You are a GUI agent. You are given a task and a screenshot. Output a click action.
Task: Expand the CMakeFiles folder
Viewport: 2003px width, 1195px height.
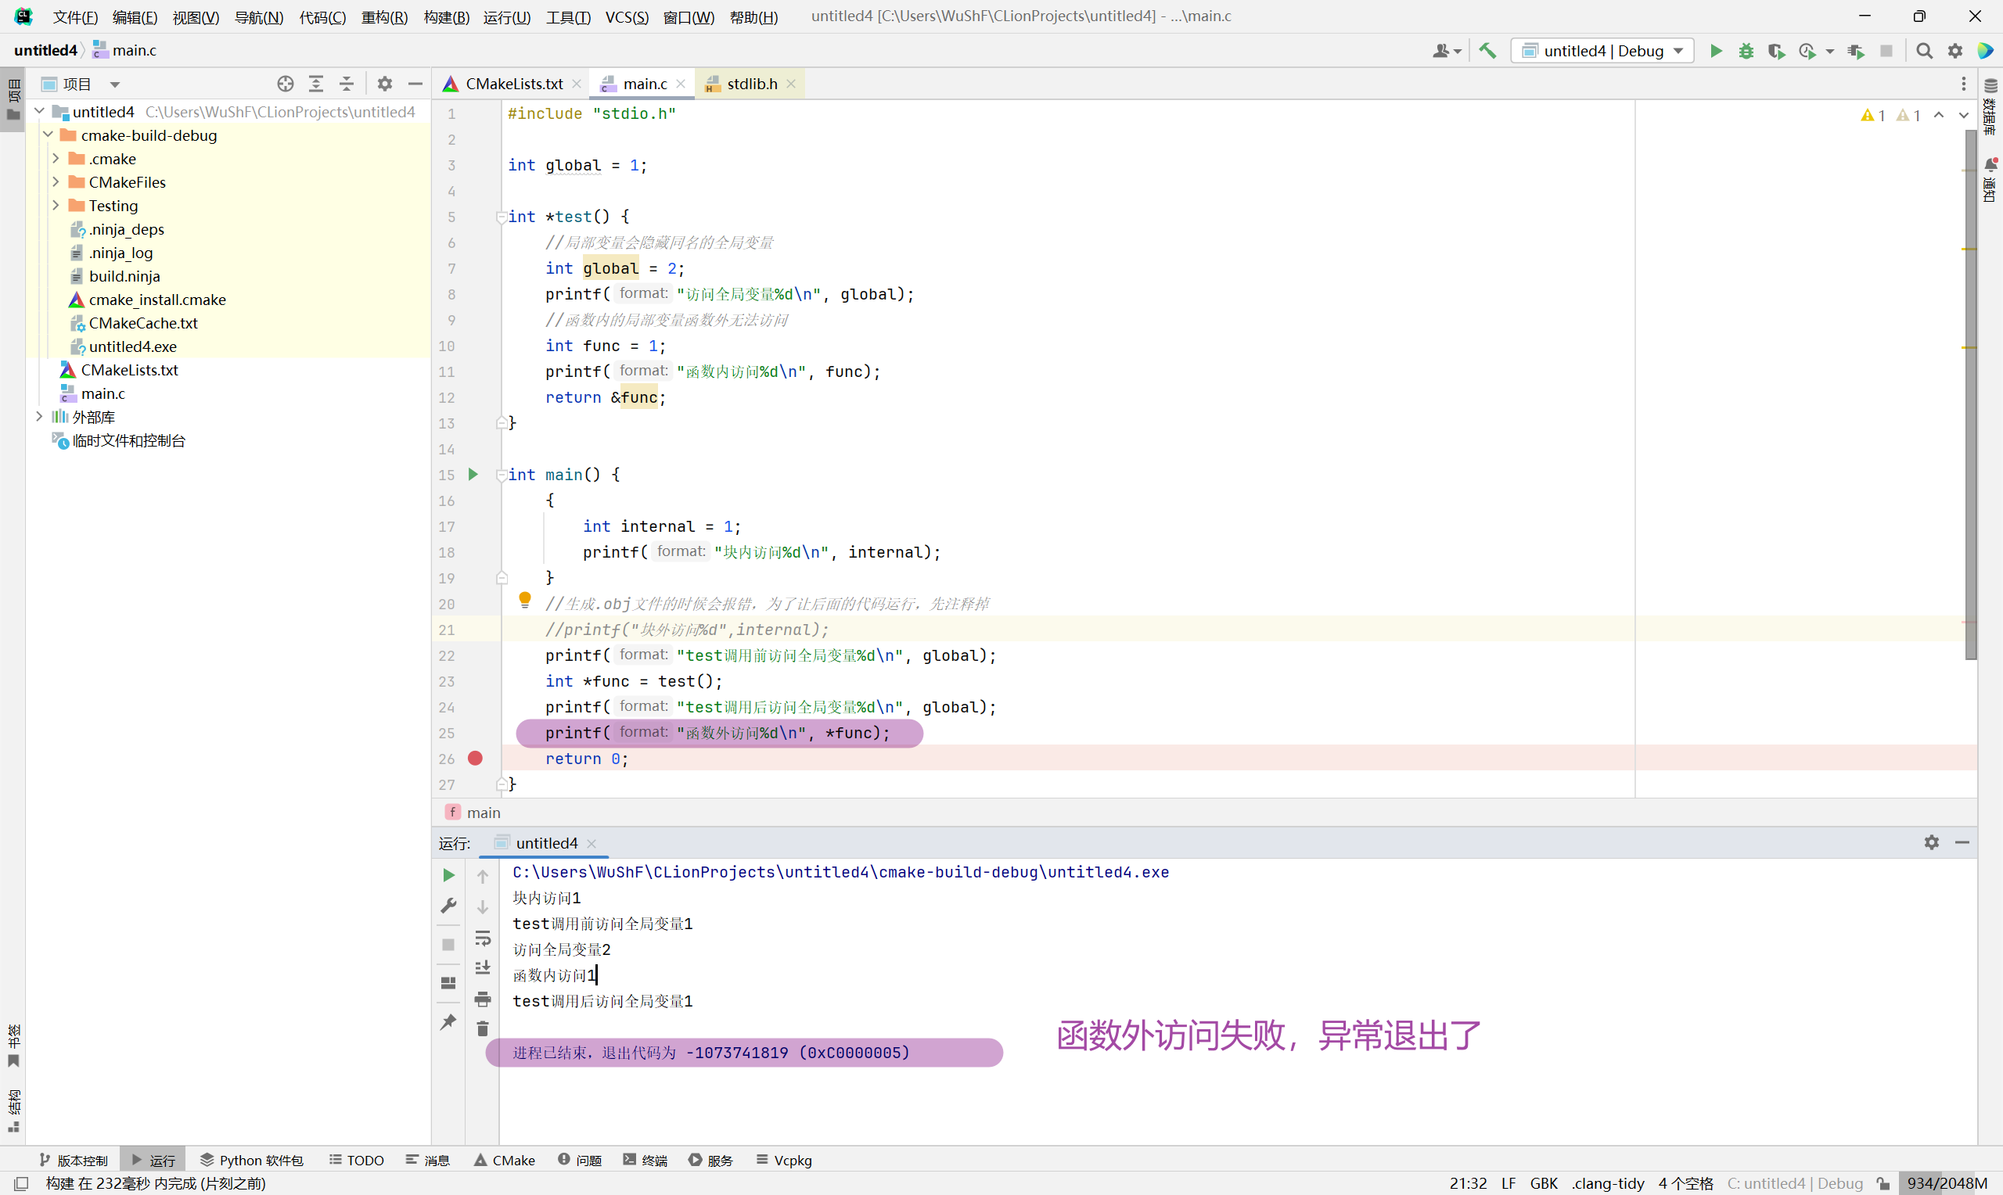pos(56,181)
